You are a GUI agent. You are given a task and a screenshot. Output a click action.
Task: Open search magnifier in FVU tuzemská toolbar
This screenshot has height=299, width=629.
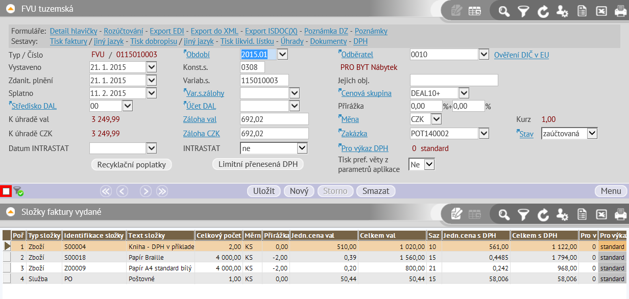(x=504, y=11)
